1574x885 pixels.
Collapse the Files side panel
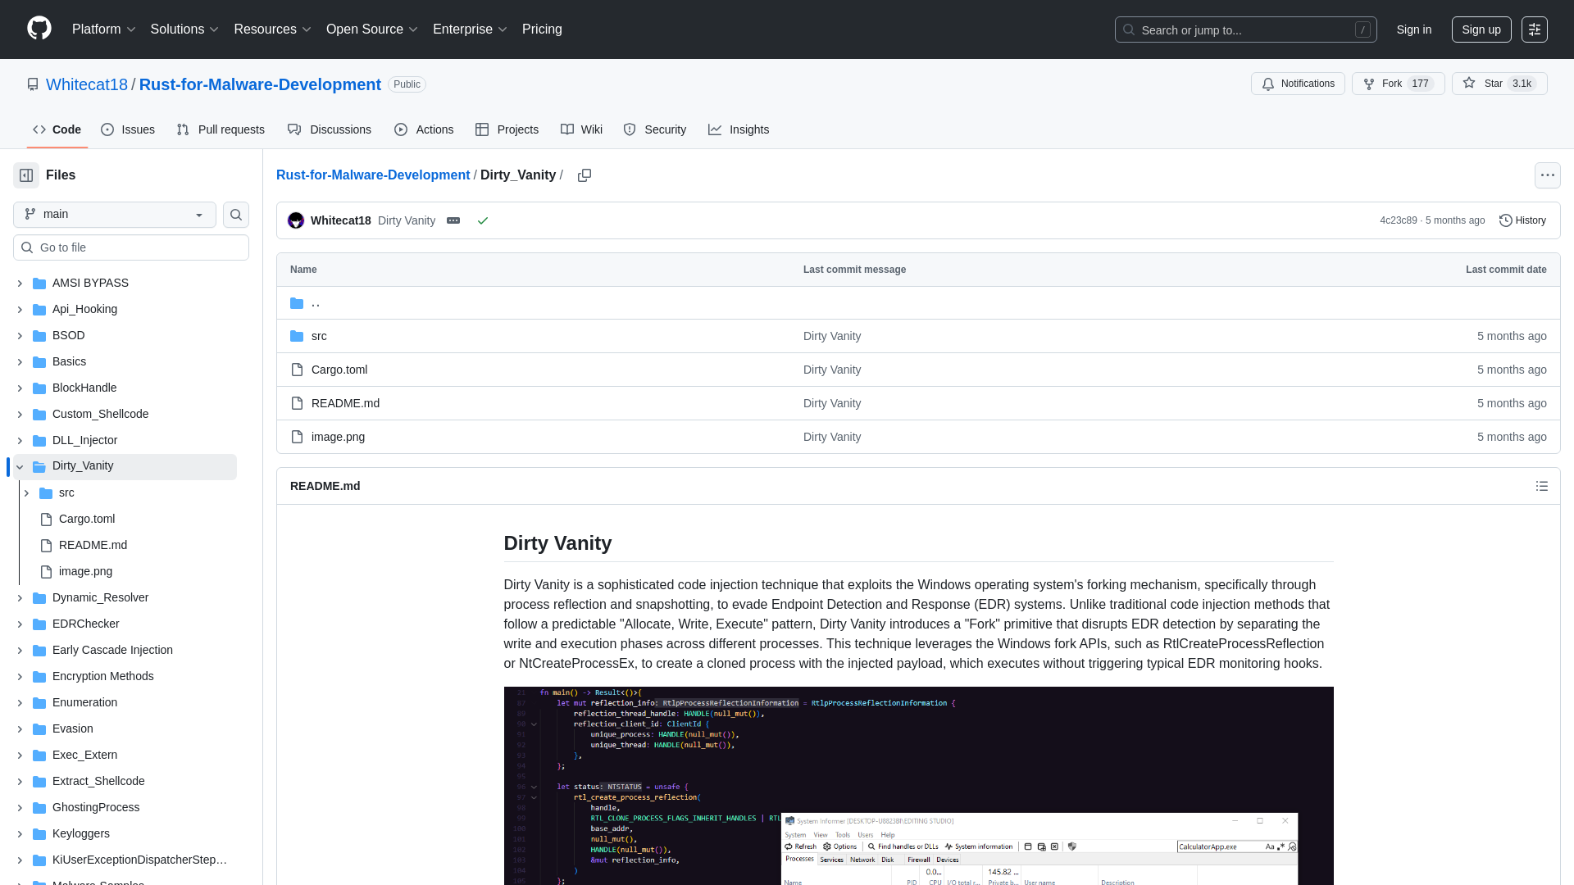(x=25, y=175)
